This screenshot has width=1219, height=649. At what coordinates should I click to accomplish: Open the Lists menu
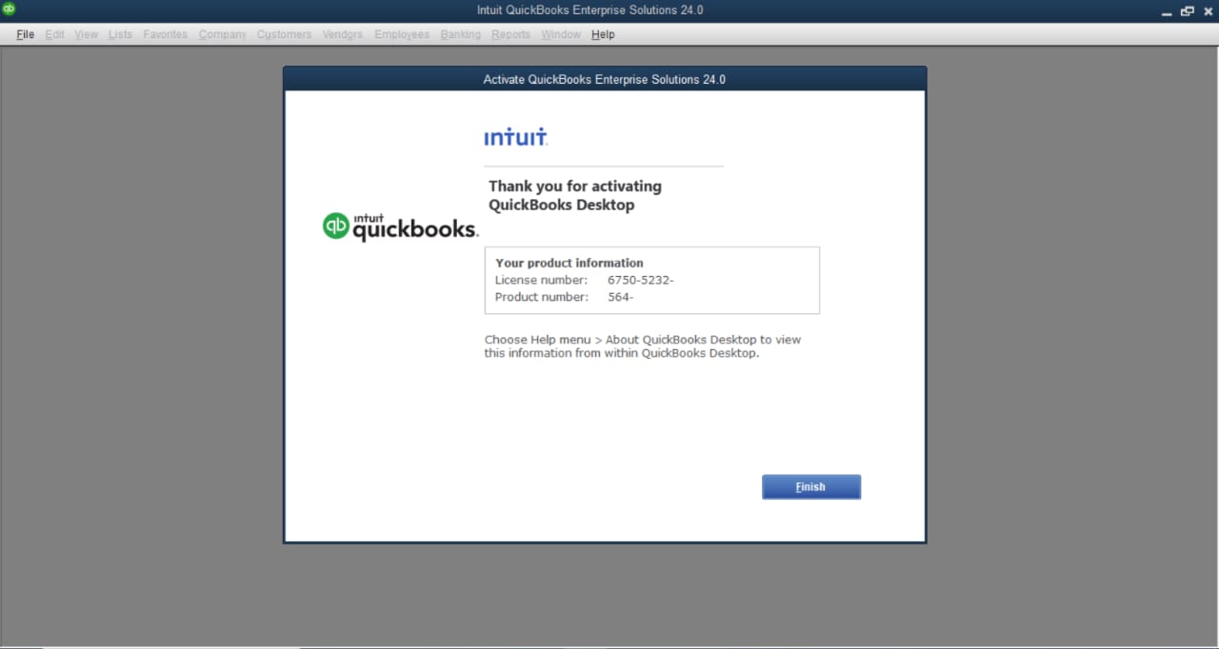(121, 34)
